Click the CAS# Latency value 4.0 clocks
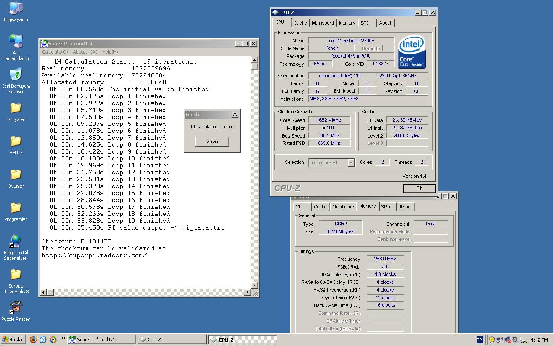This screenshot has height=346, width=554. click(x=385, y=274)
